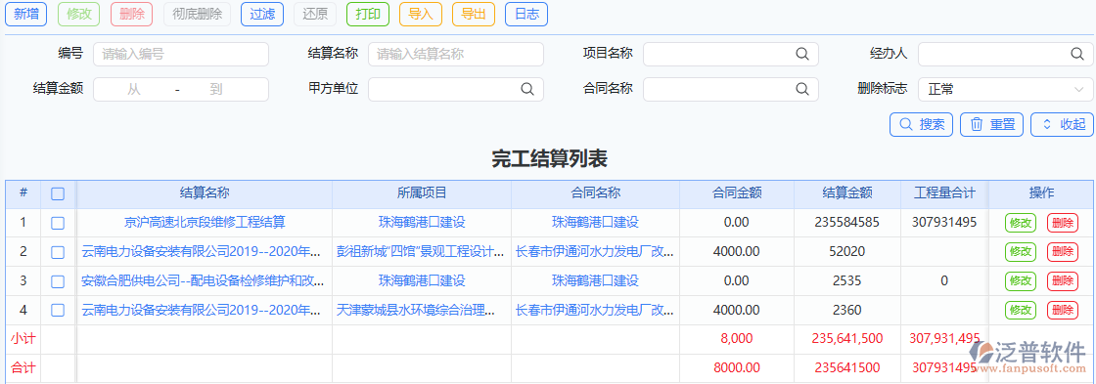Click the 235584585 结算金额 cell
This screenshot has height=384, width=1096.
coord(847,223)
